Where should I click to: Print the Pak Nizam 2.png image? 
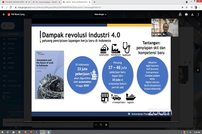186,14
